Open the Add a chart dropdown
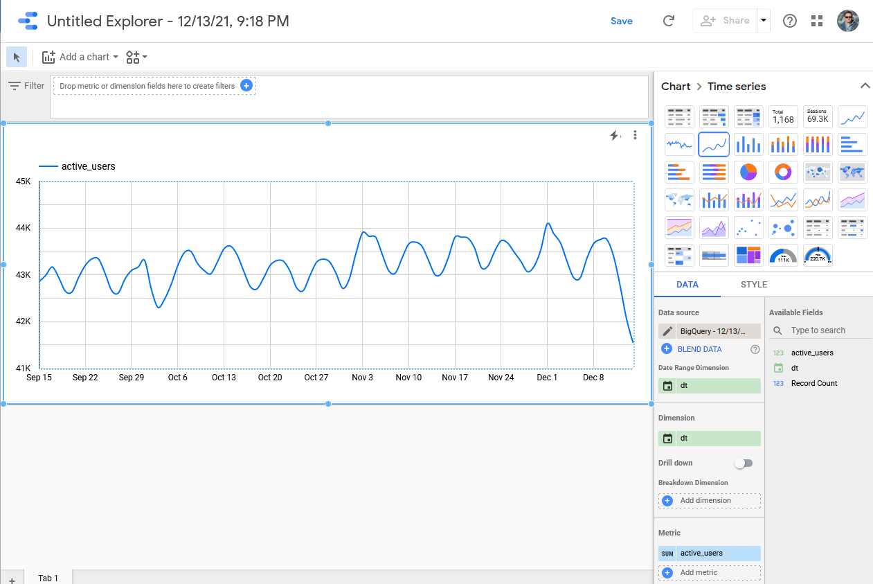 click(80, 57)
